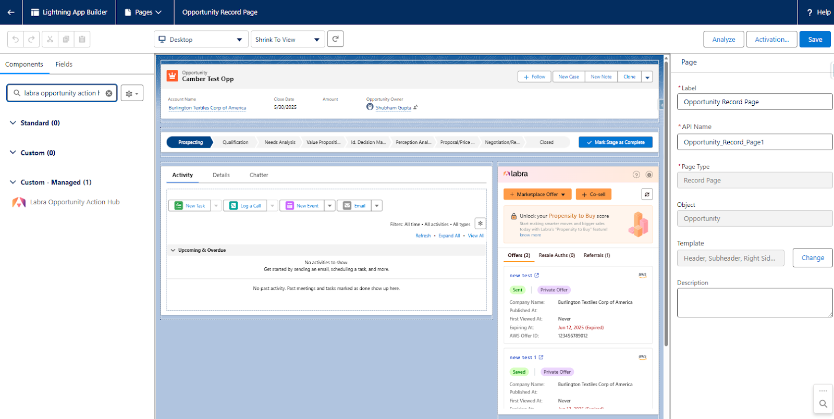Collapse the Custom - Managed (1) section
This screenshot has height=419, width=834.
click(13, 182)
